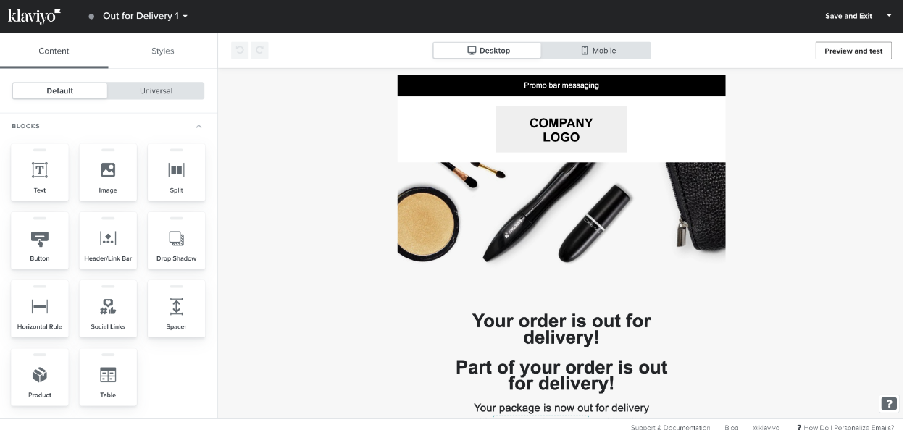Switch preview to Mobile view
This screenshot has width=907, height=430.
pyautogui.click(x=597, y=51)
